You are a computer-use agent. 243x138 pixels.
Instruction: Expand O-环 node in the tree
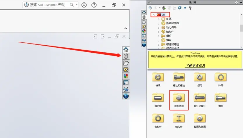coord(158,19)
